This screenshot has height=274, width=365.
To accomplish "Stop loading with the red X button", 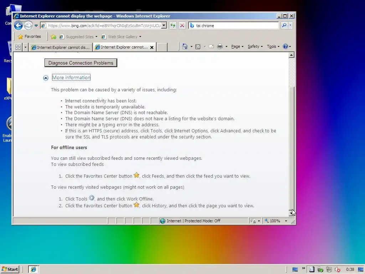I will (182, 25).
